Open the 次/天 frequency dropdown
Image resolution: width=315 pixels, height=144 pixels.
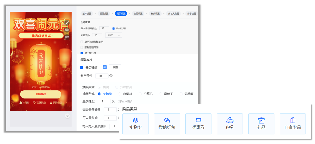[x=113, y=35]
